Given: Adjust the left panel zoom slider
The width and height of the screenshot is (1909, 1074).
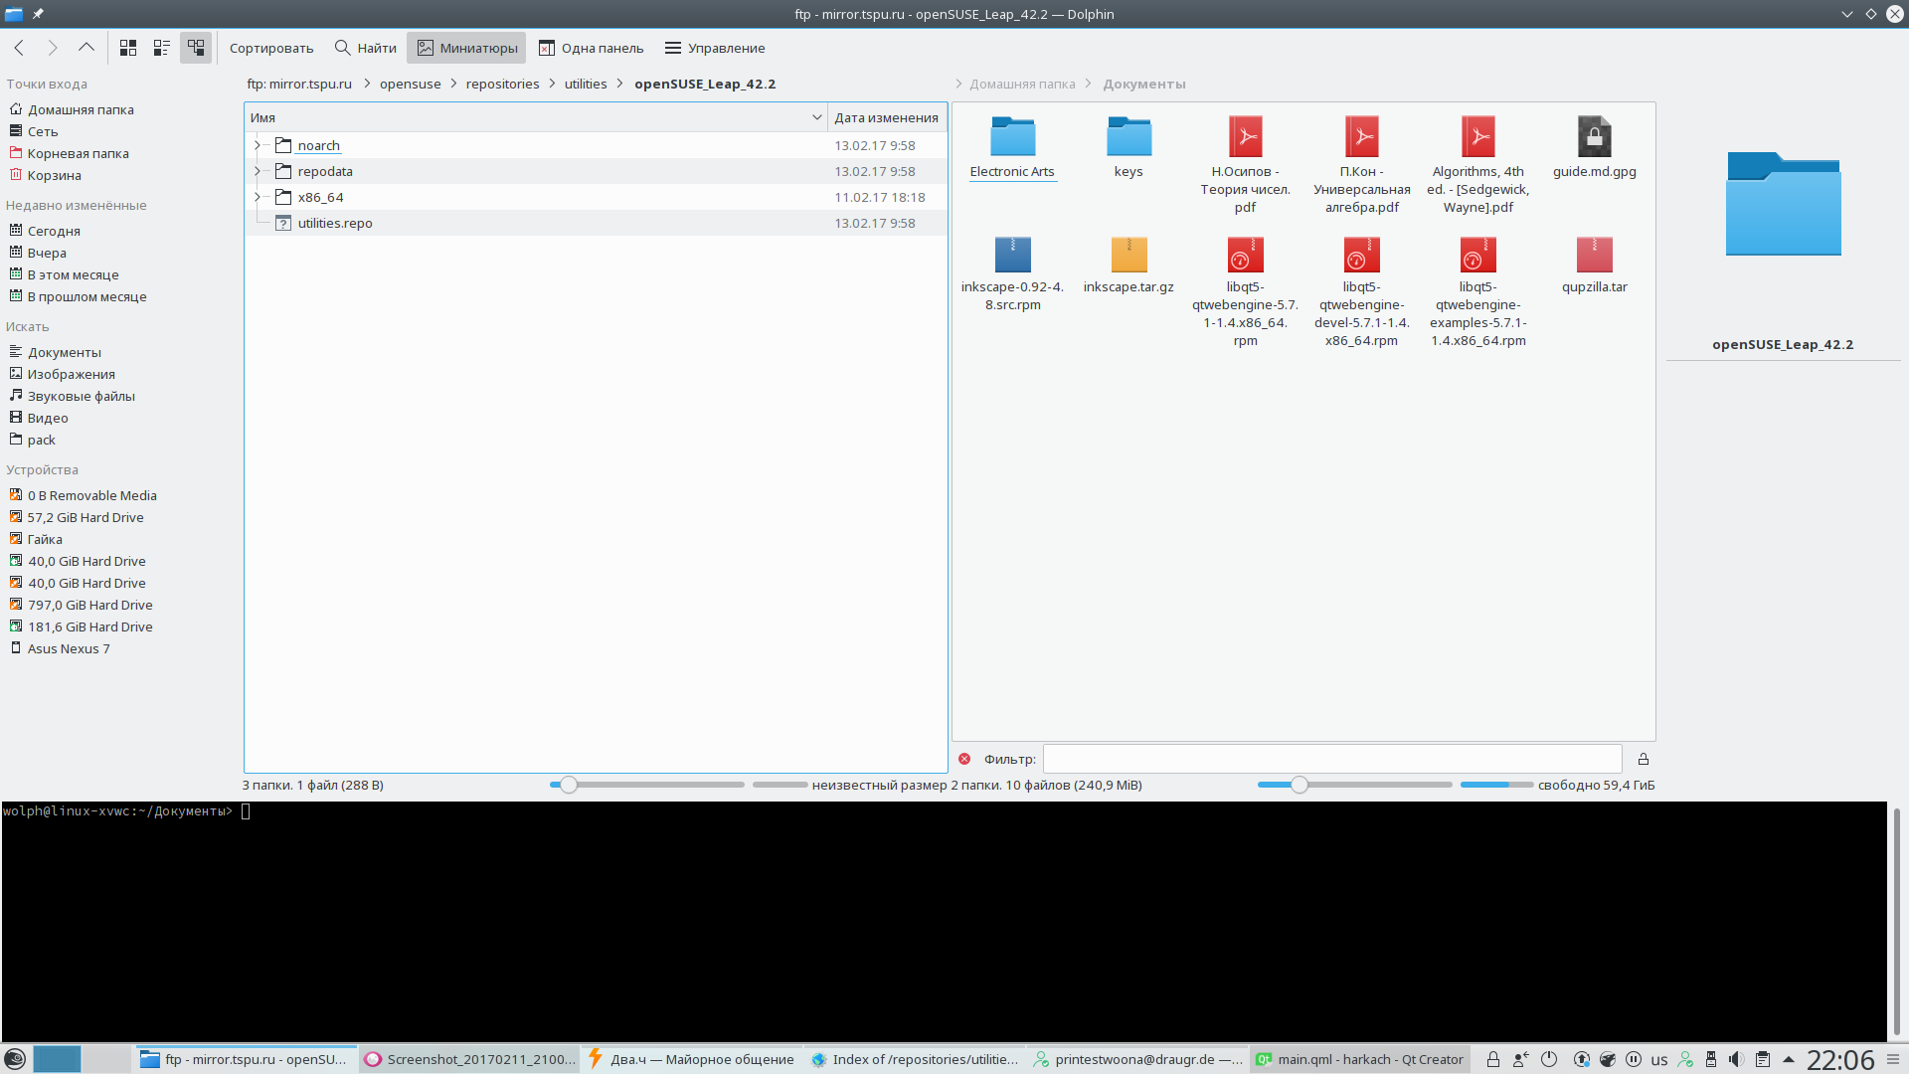Looking at the screenshot, I should pyautogui.click(x=569, y=785).
